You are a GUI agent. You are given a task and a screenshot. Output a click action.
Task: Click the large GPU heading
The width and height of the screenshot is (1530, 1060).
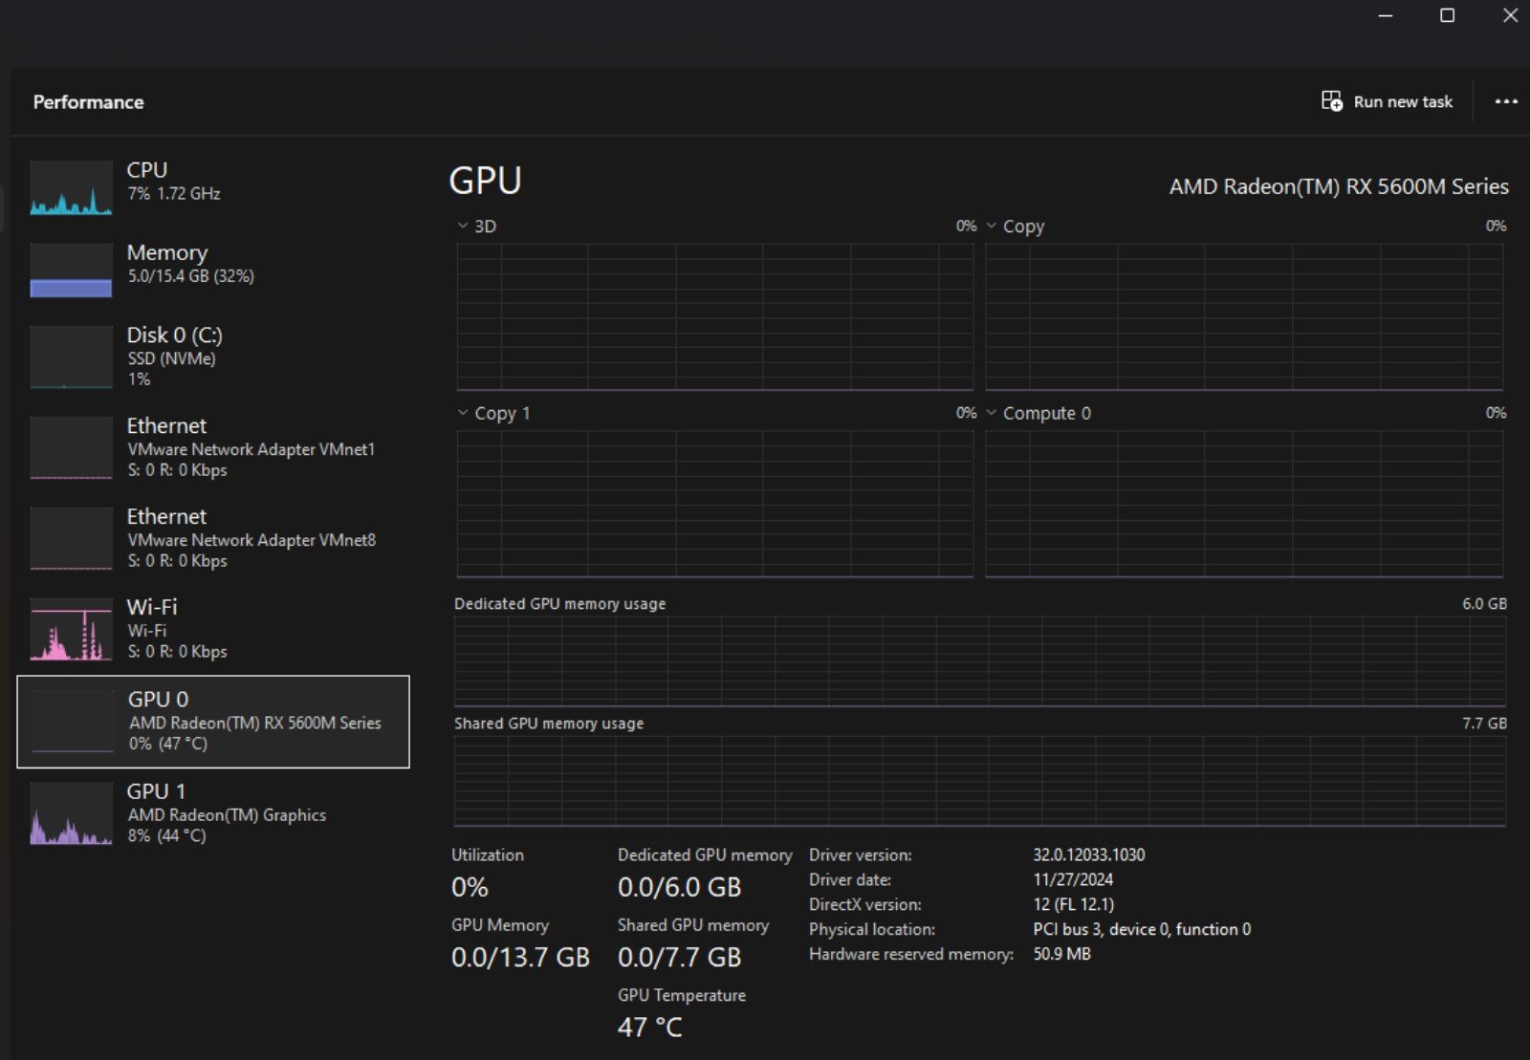click(486, 181)
